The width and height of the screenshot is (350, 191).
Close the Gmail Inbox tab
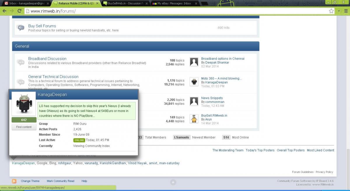click(x=48, y=3)
